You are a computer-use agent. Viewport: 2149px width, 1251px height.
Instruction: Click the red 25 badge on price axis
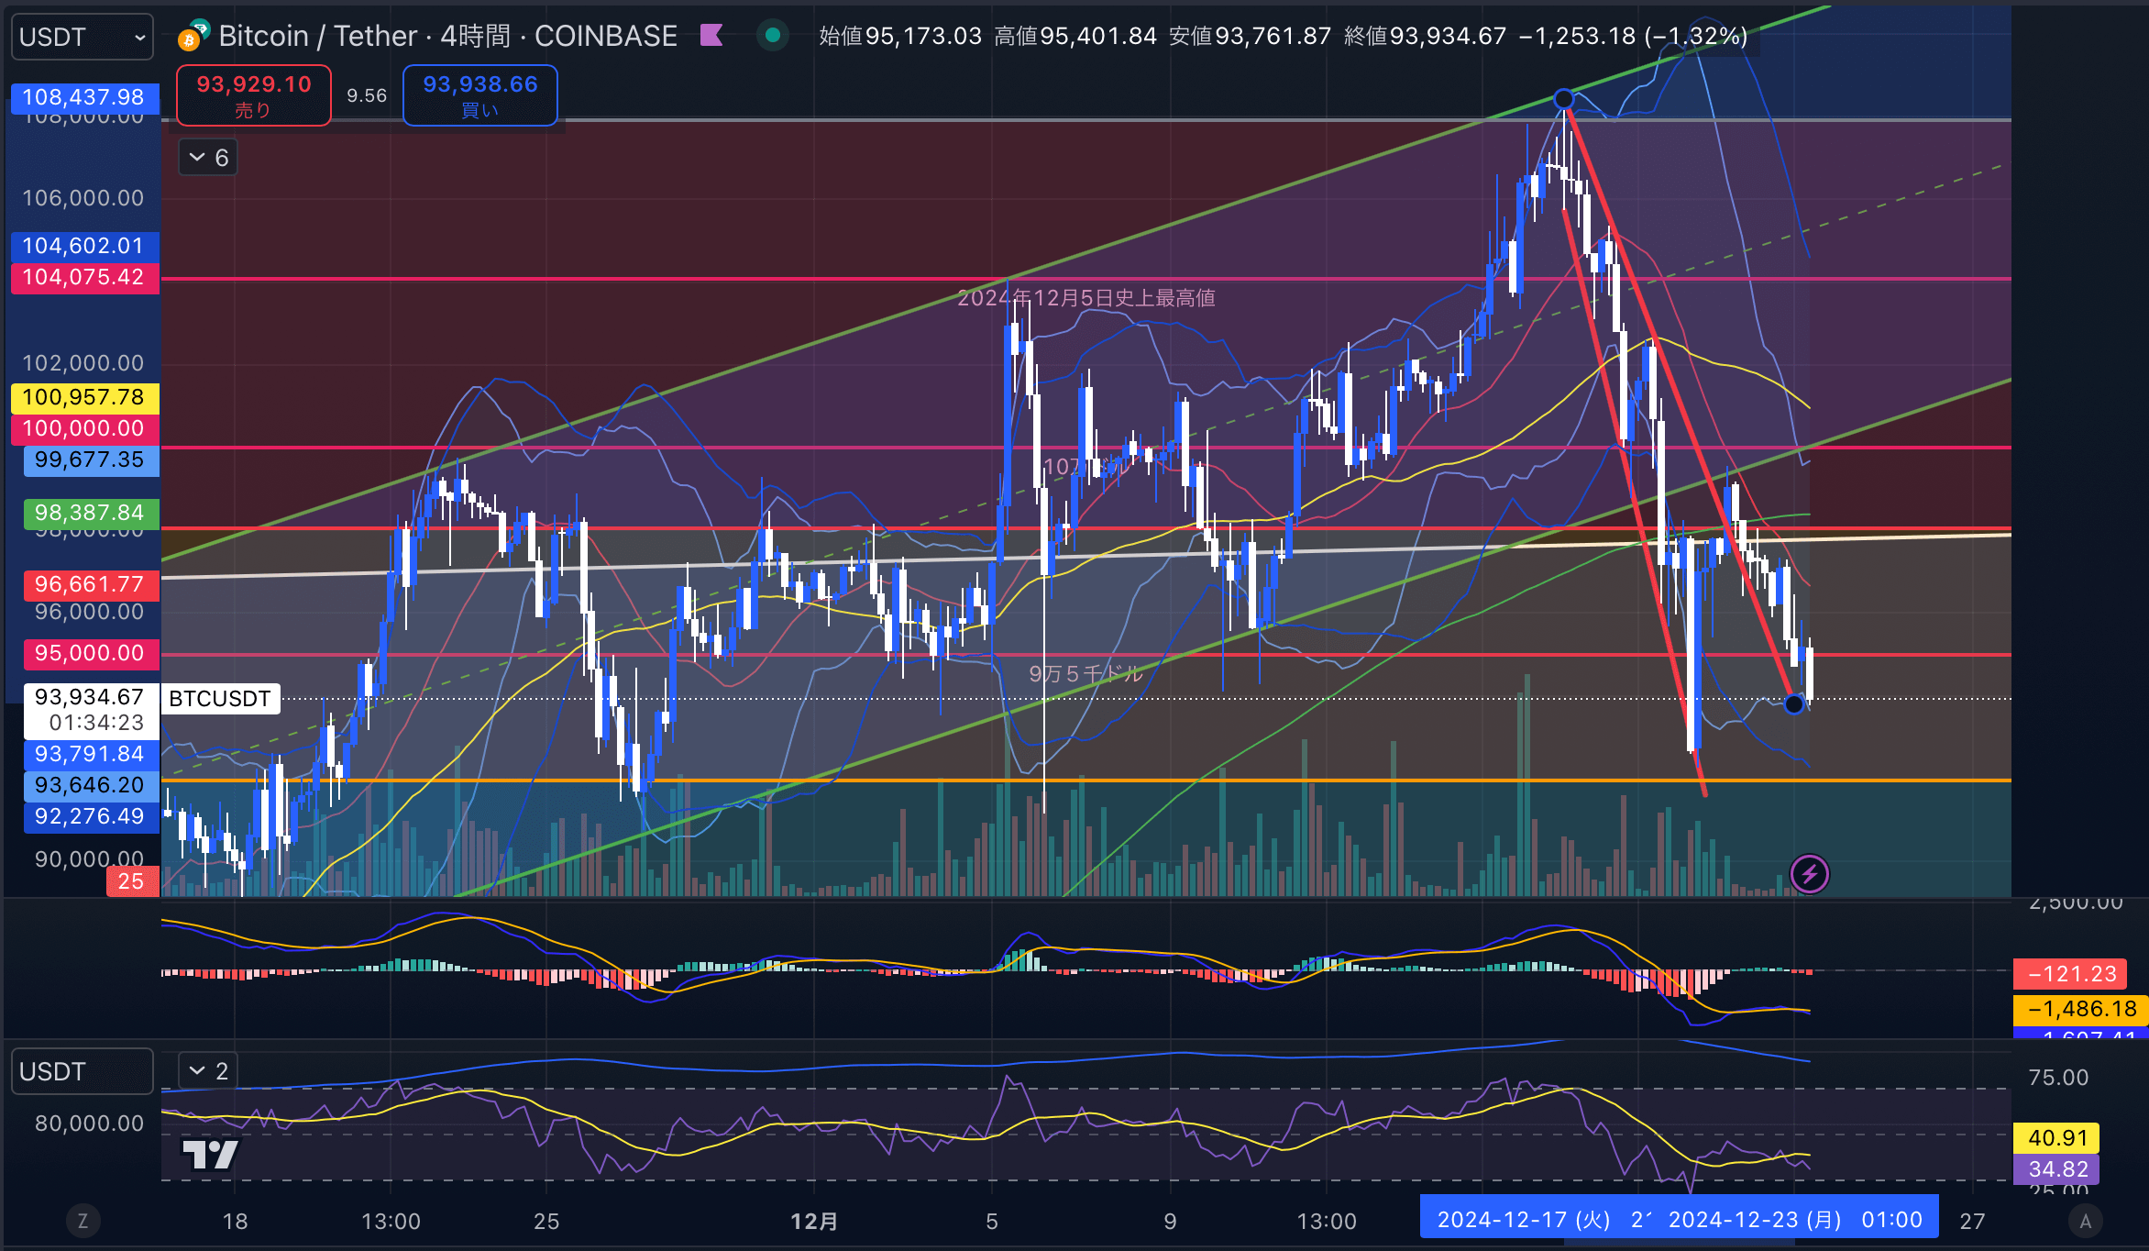click(x=132, y=881)
